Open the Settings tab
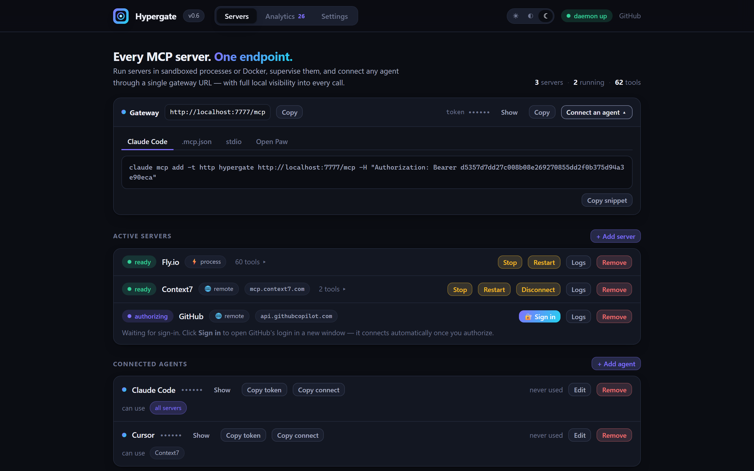 (334, 16)
